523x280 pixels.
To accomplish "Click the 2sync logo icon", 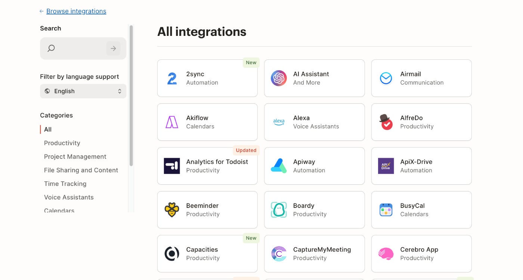I will click(172, 79).
